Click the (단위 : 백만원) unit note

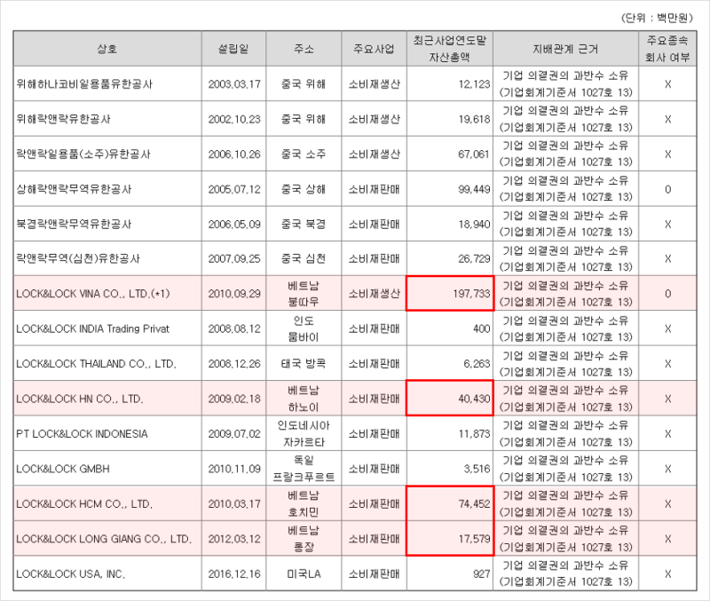657,18
